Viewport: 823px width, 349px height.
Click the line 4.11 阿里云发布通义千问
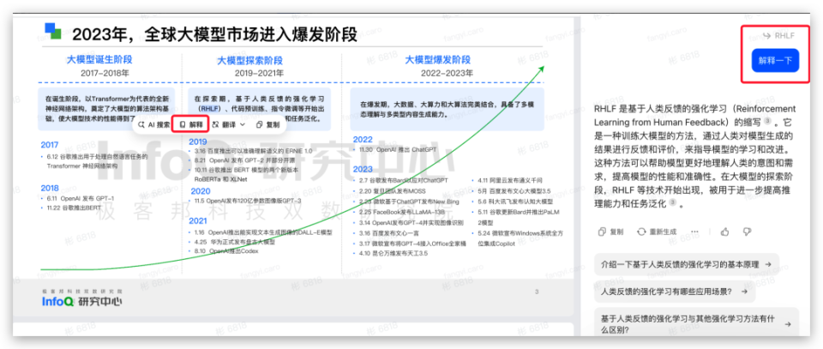512,181
